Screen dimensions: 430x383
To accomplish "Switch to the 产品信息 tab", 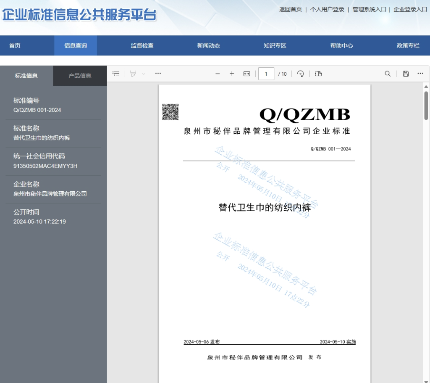I will point(79,76).
